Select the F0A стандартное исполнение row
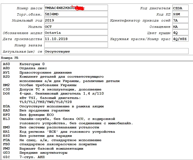 pyautogui.click(x=52, y=140)
